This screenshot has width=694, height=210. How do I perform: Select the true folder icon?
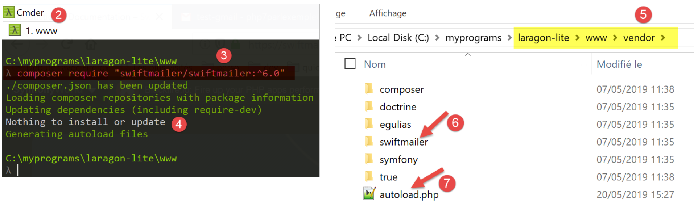point(369,177)
